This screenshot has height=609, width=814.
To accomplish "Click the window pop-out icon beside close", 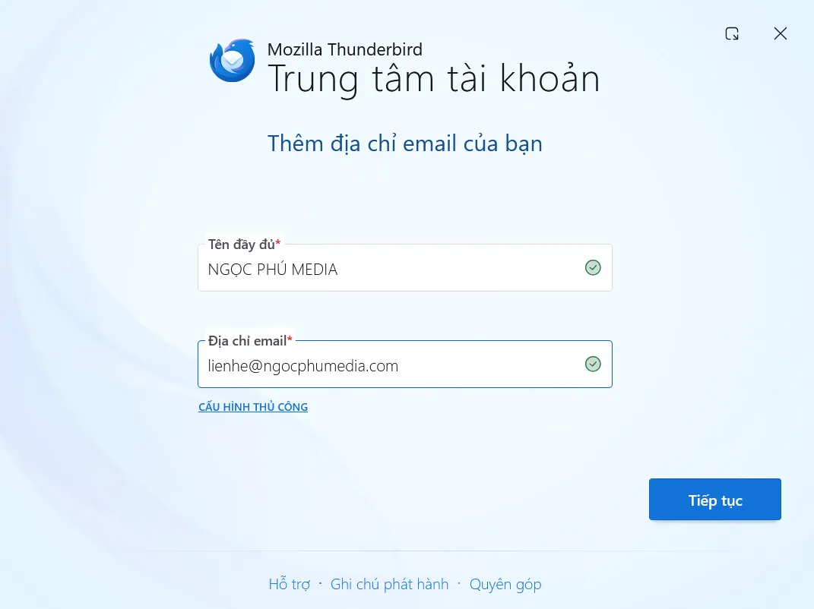I will point(732,33).
